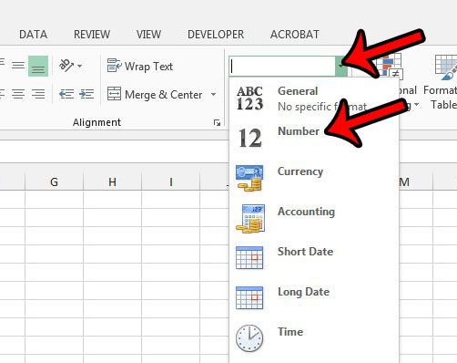Screen dimensions: 457x363
Task: Click the Increase Indent icon
Action: (x=86, y=94)
